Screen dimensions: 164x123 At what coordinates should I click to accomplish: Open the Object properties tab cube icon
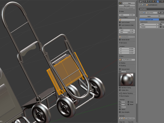click(x=153, y=1)
